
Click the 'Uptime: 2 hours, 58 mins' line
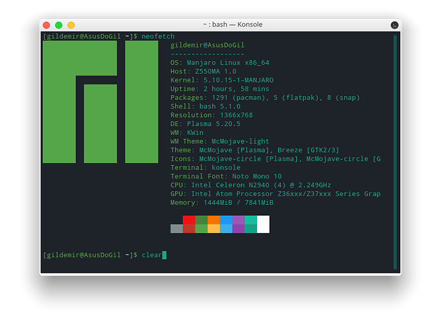point(220,89)
